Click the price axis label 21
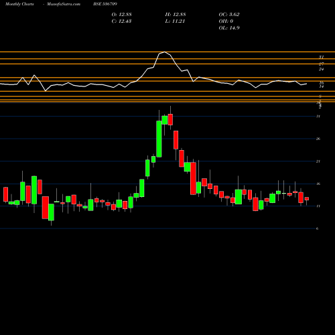335x335 pixels. point(318,161)
